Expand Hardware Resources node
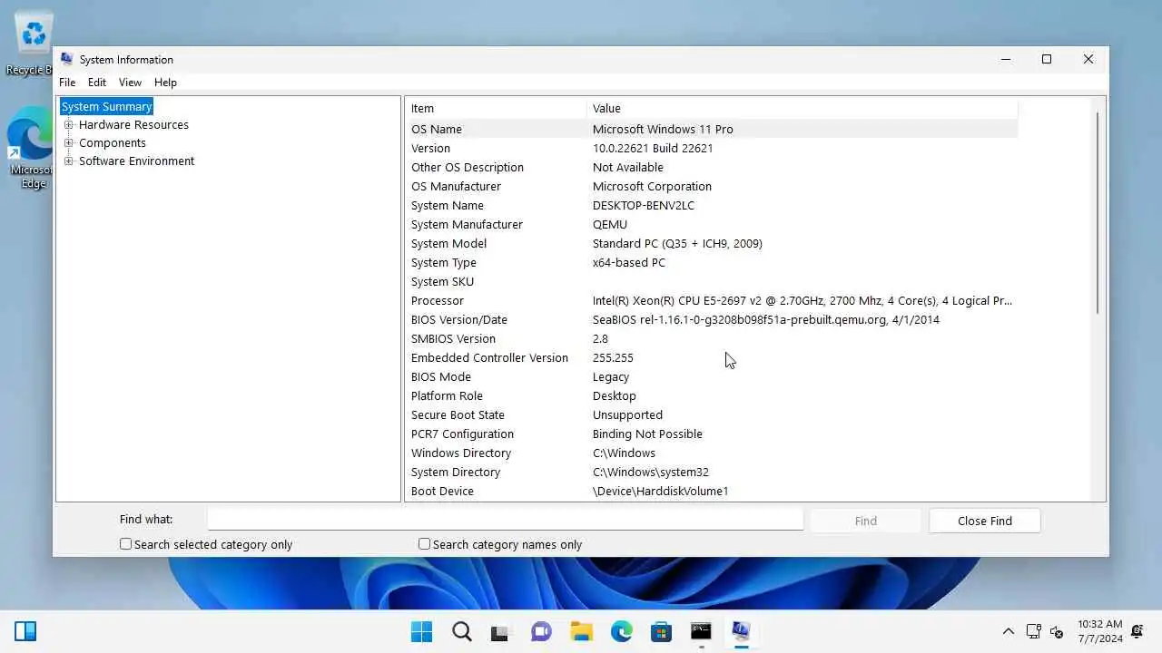Viewport: 1162px width, 653px height. pos(68,125)
